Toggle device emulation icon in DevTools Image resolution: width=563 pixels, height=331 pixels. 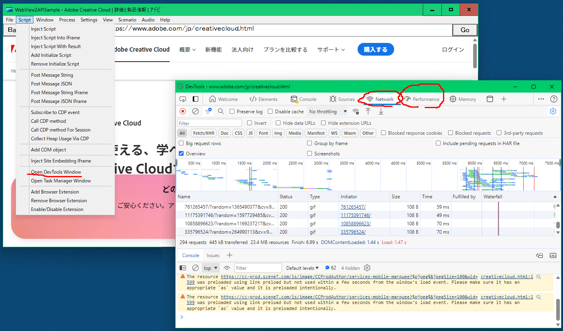195,99
